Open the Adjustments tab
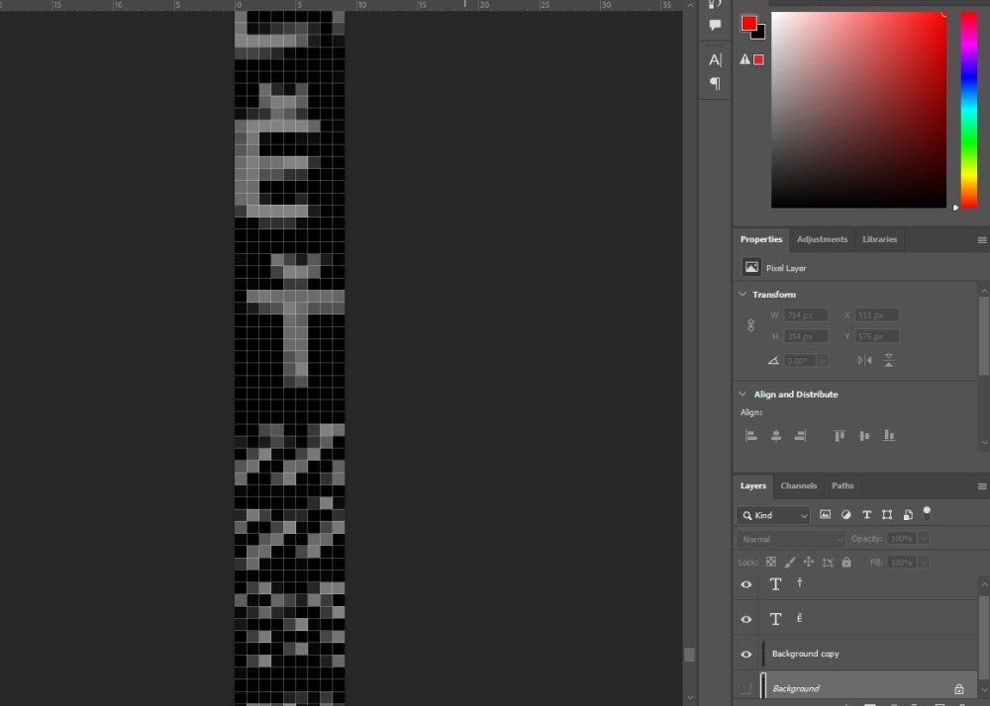This screenshot has height=706, width=990. tap(822, 239)
